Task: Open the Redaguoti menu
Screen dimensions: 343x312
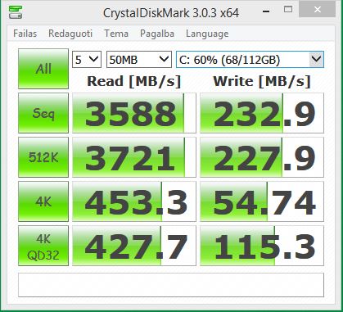Action: (70, 34)
